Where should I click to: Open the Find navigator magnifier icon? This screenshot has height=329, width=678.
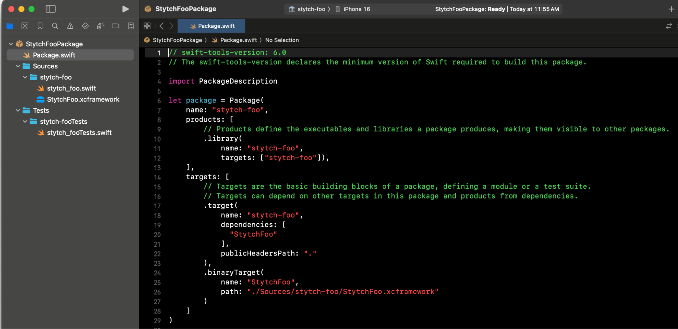point(55,26)
